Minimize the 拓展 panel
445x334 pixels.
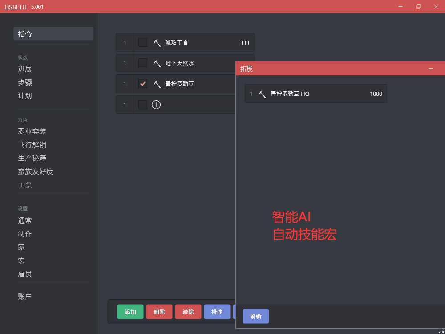click(x=430, y=69)
